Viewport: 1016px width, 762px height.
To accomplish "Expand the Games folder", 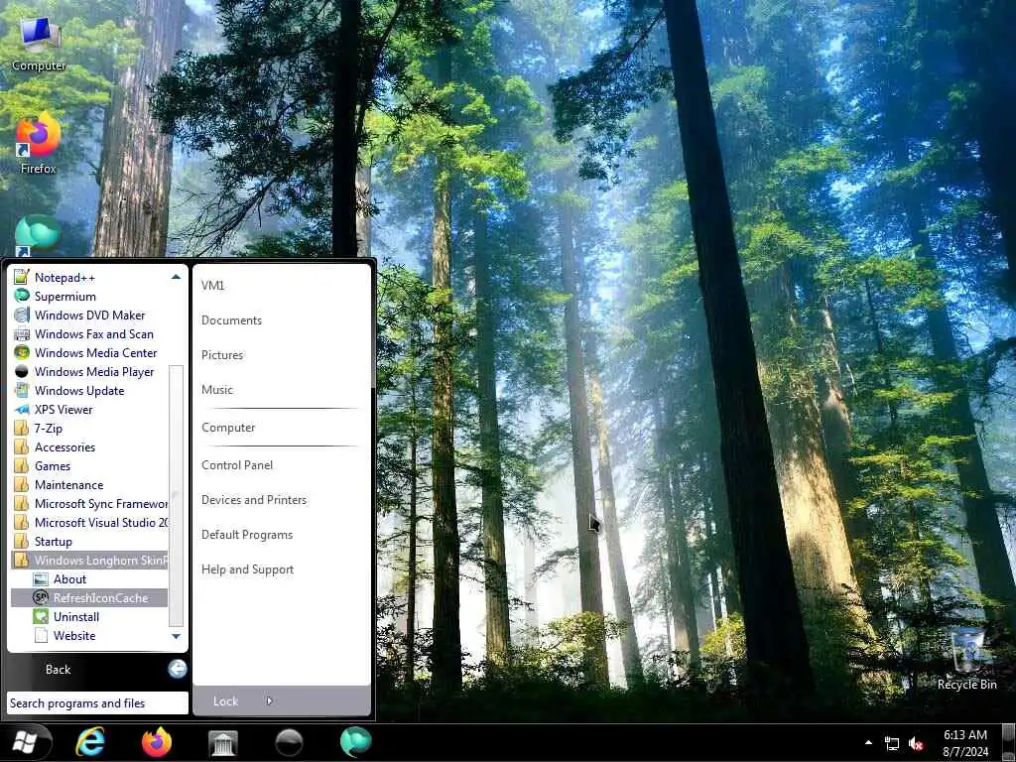I will [89, 466].
